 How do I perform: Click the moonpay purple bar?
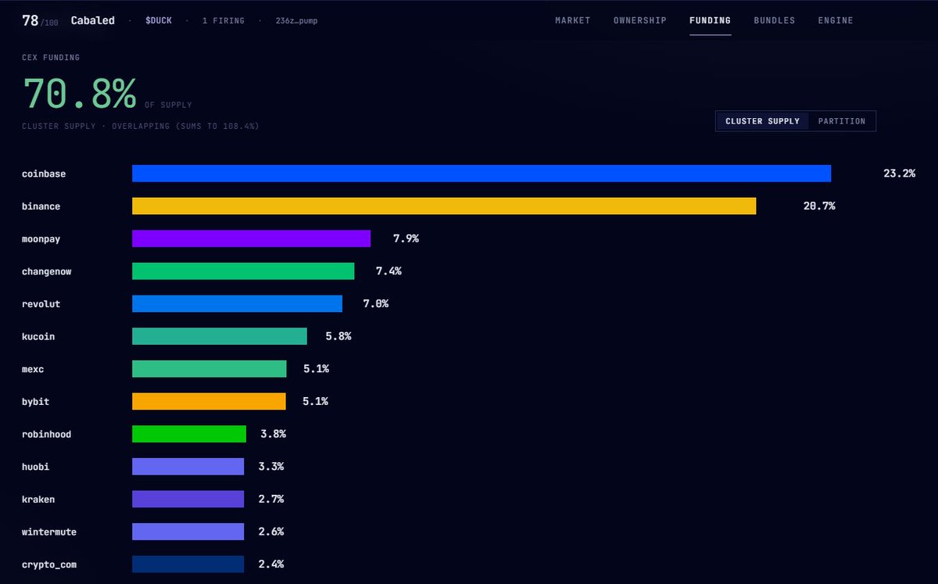pyautogui.click(x=251, y=238)
